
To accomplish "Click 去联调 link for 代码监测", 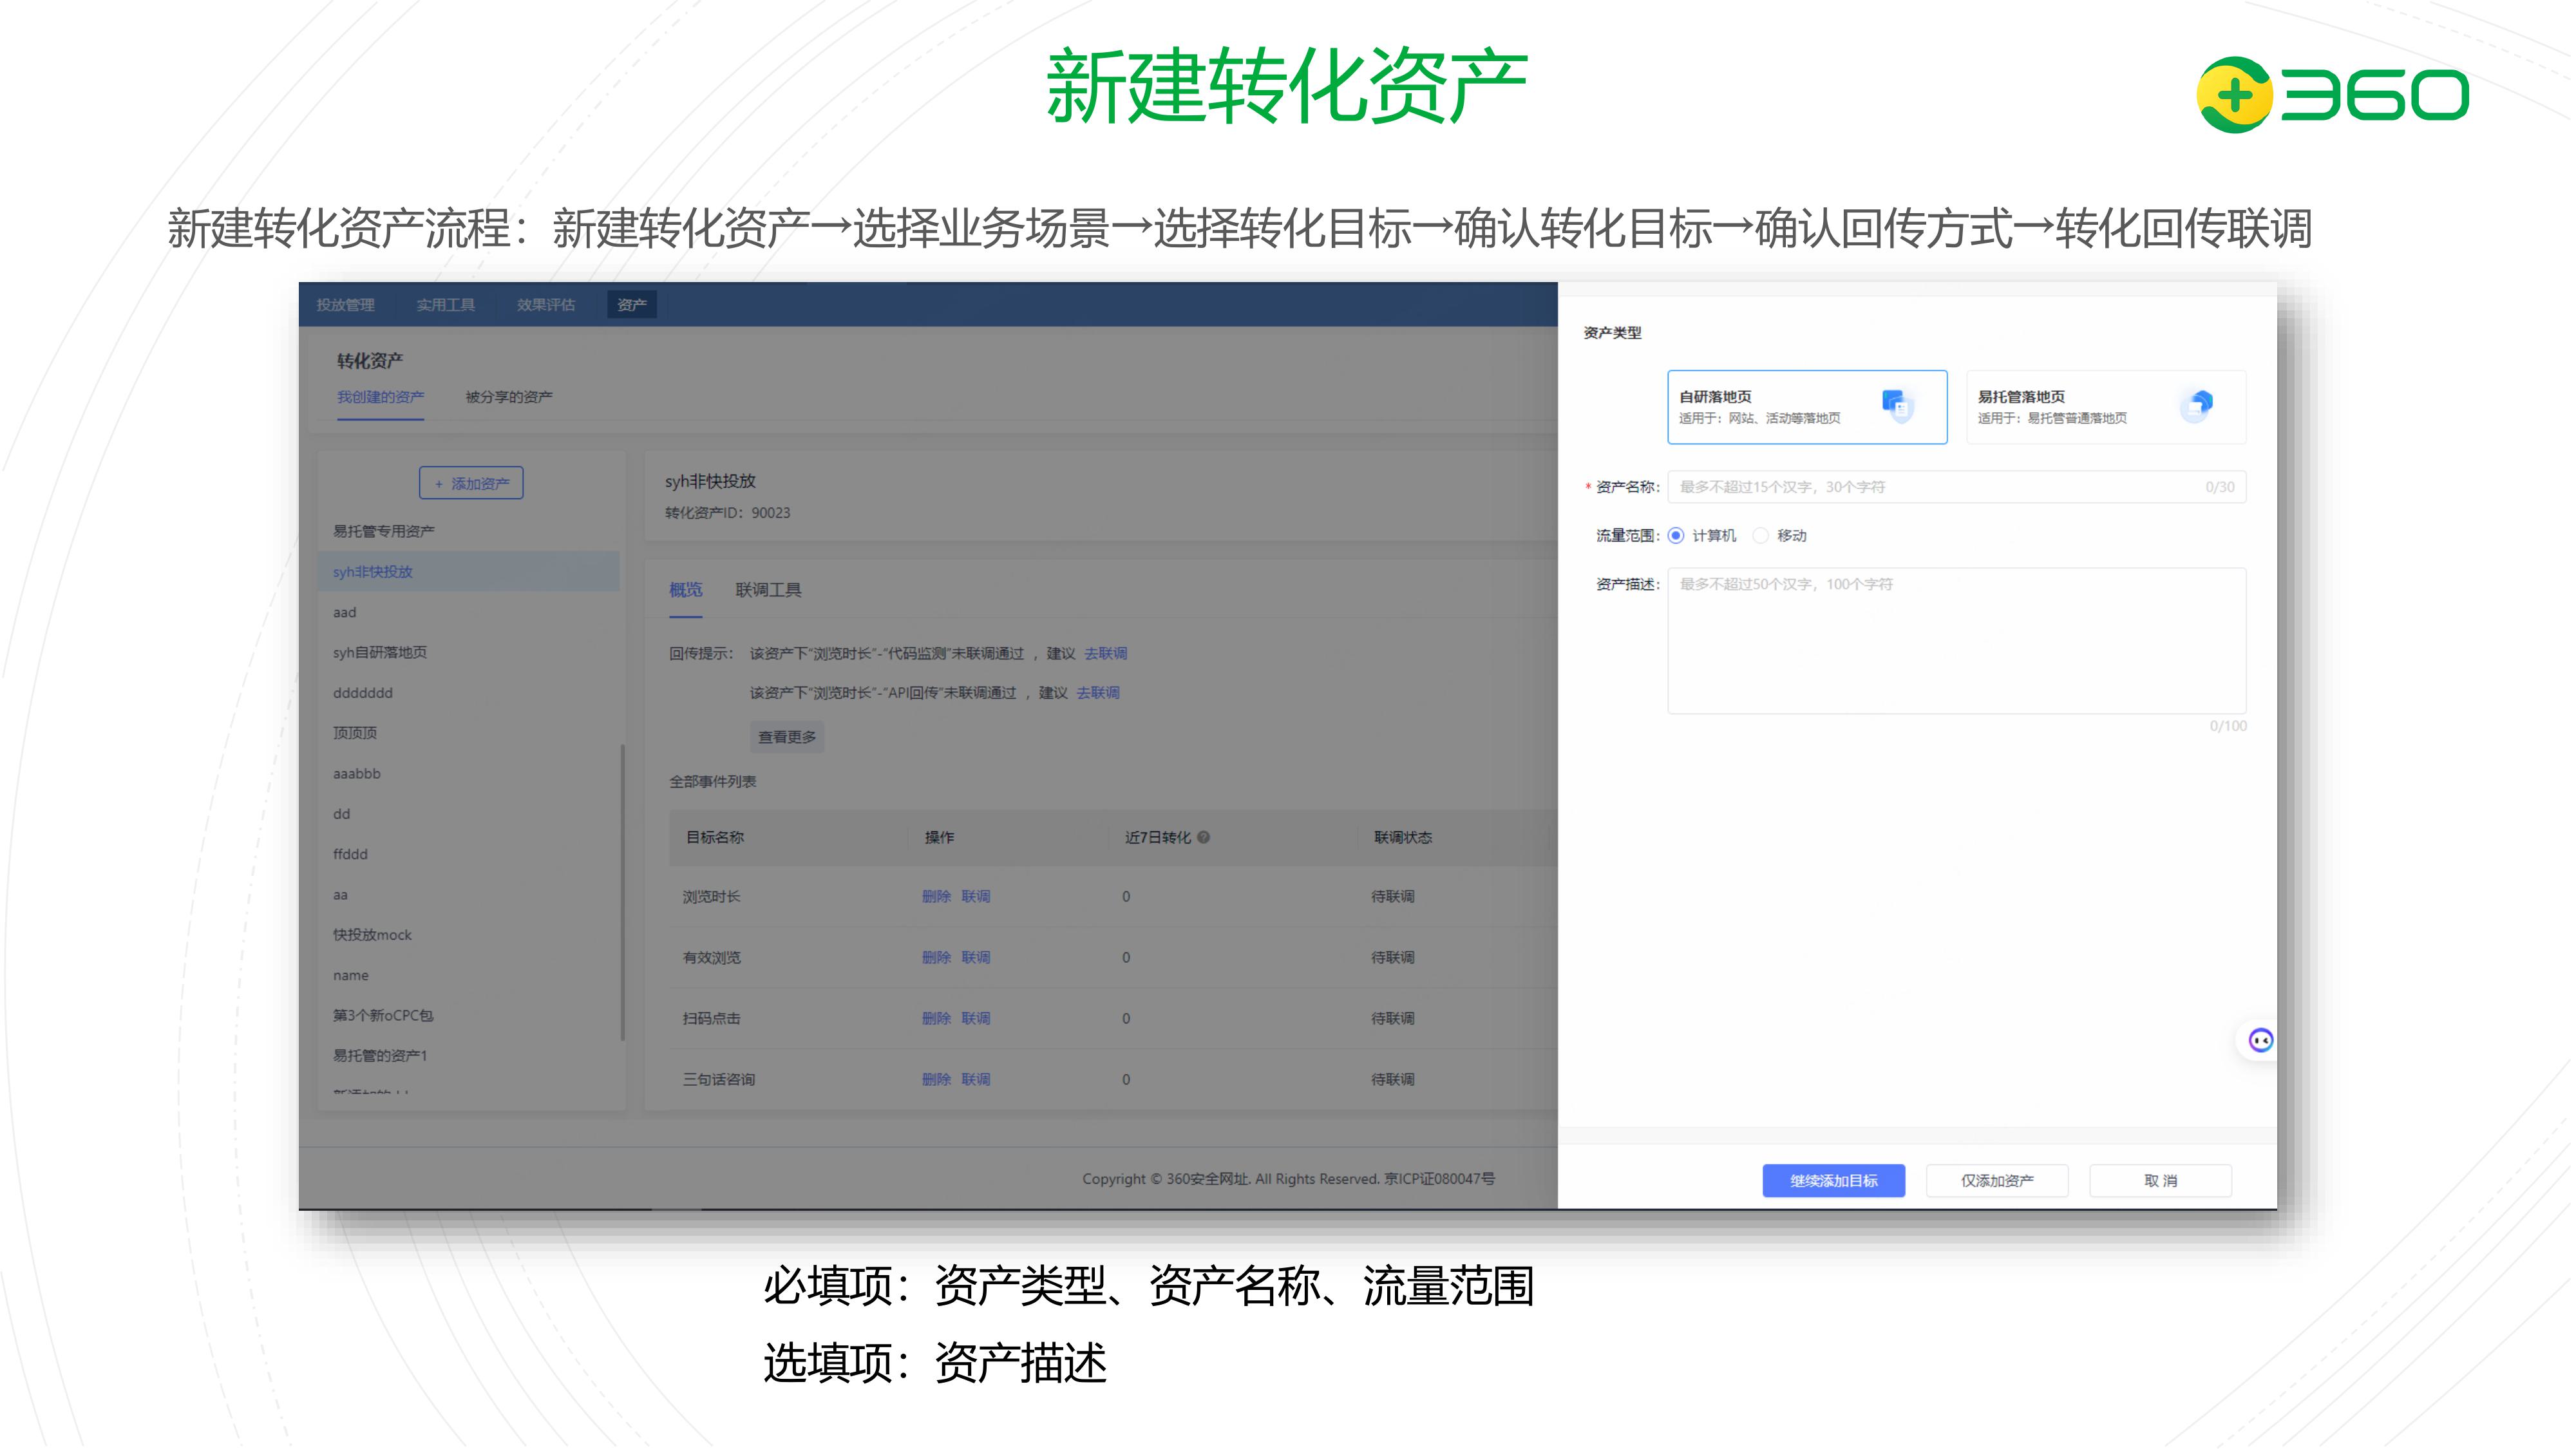I will tap(1106, 654).
